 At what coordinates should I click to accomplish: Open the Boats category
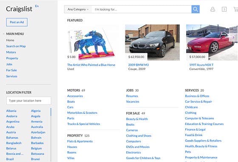71,101
